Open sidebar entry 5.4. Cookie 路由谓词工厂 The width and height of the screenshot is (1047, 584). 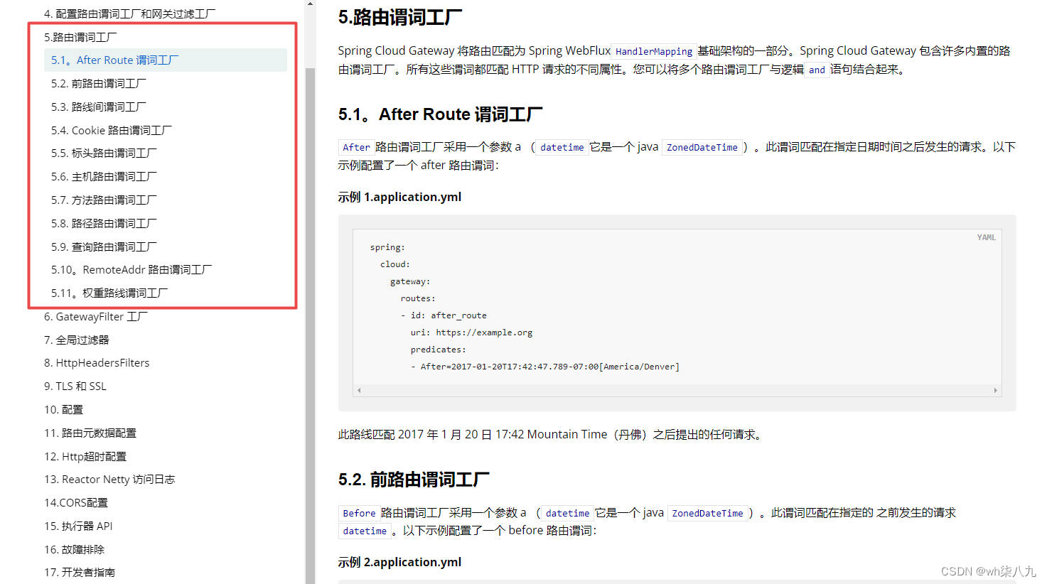coord(111,131)
